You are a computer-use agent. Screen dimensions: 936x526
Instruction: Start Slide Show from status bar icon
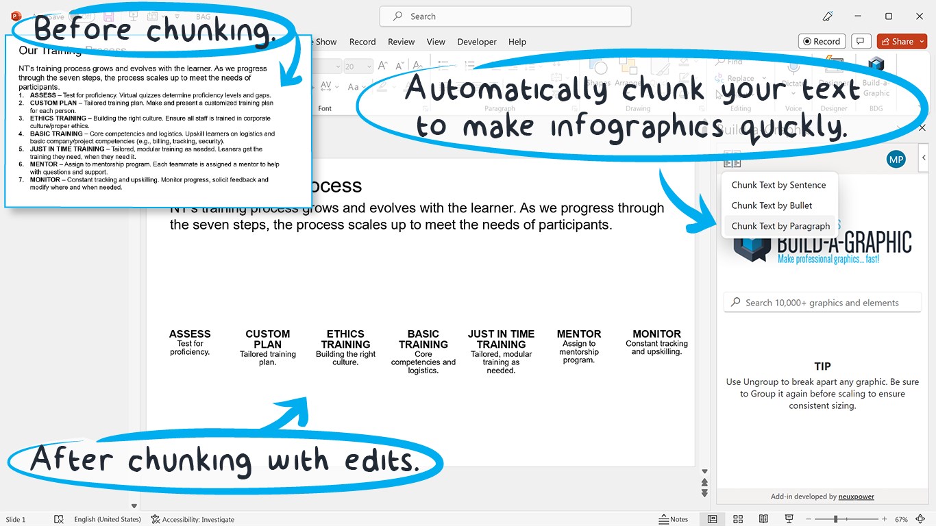click(789, 519)
